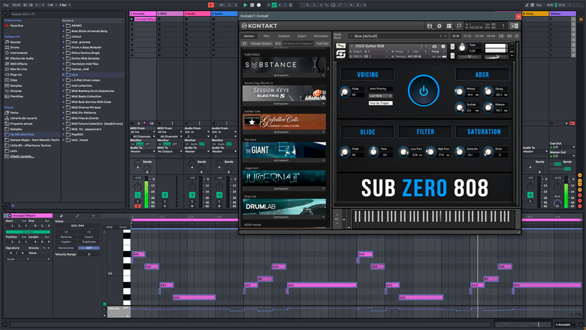
Task: Expand the hiphop_midi folder
Action: (x=64, y=69)
